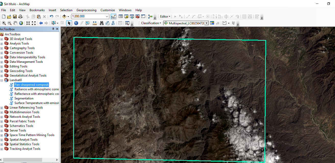Open Training Sample Manager icon

[x=212, y=23]
